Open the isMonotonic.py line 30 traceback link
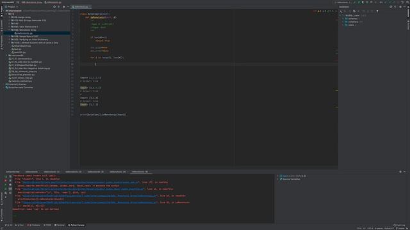The height and width of the screenshot is (230, 410). 90,203
